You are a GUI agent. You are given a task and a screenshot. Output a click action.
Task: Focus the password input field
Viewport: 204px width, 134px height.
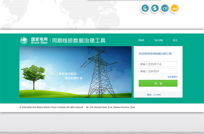158,71
